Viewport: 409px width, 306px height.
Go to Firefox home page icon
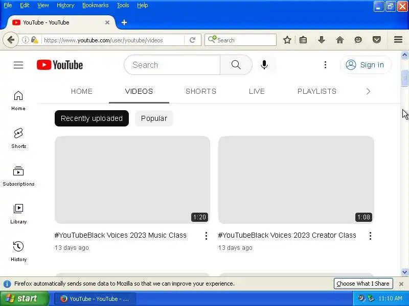tap(340, 40)
